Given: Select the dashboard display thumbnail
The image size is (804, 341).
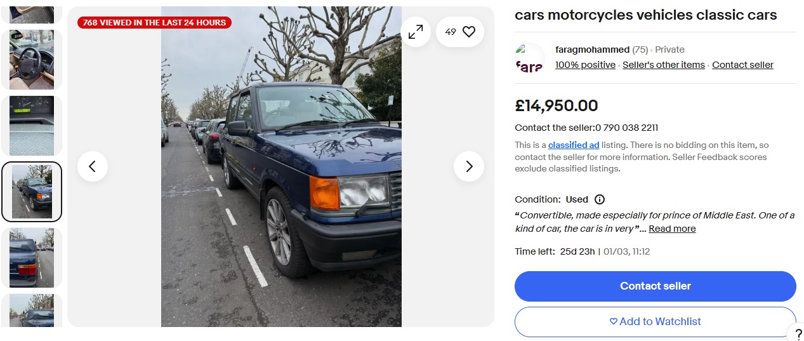Looking at the screenshot, I should coord(32,126).
